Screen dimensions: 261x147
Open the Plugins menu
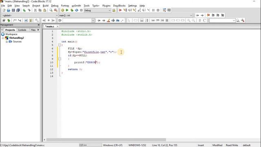106,6
